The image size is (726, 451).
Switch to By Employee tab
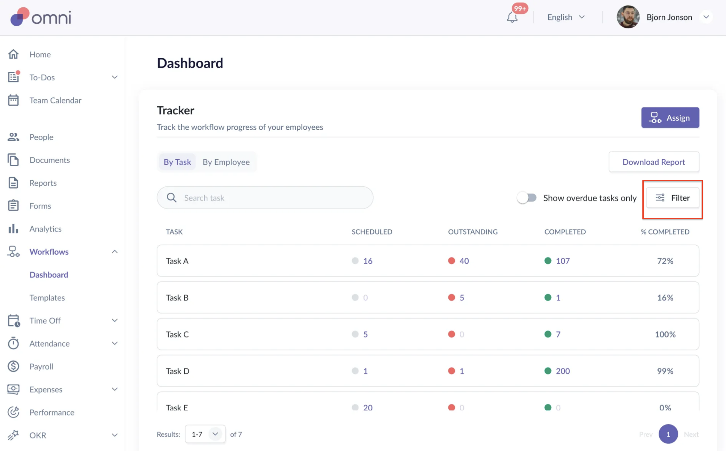click(226, 162)
